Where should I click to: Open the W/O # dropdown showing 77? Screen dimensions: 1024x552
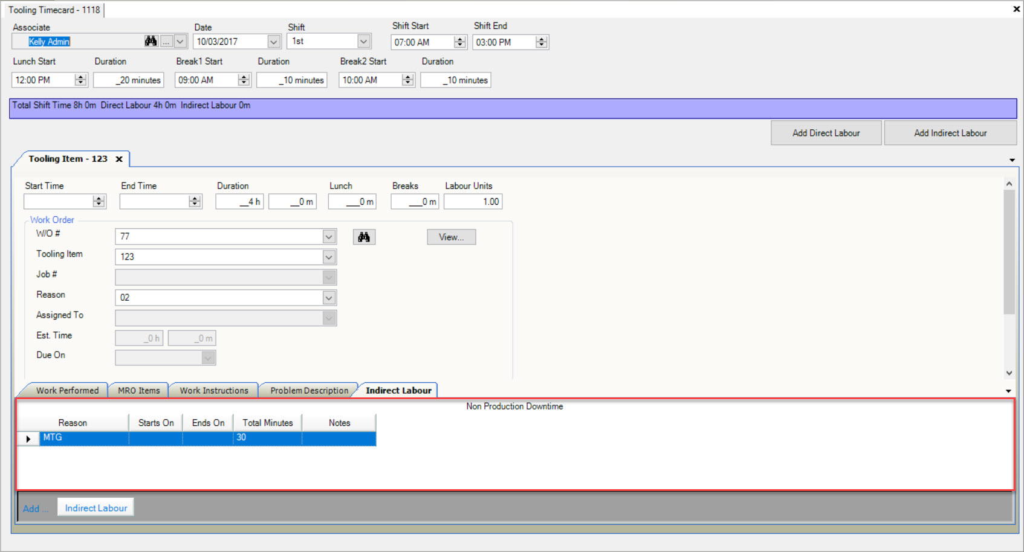pyautogui.click(x=329, y=237)
